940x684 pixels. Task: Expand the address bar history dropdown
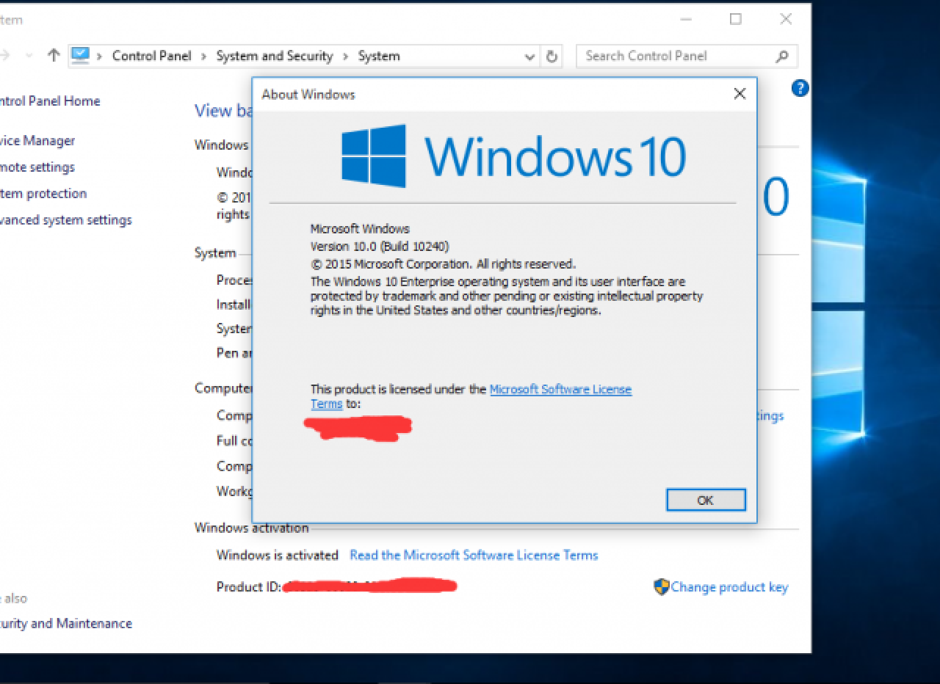(x=530, y=57)
